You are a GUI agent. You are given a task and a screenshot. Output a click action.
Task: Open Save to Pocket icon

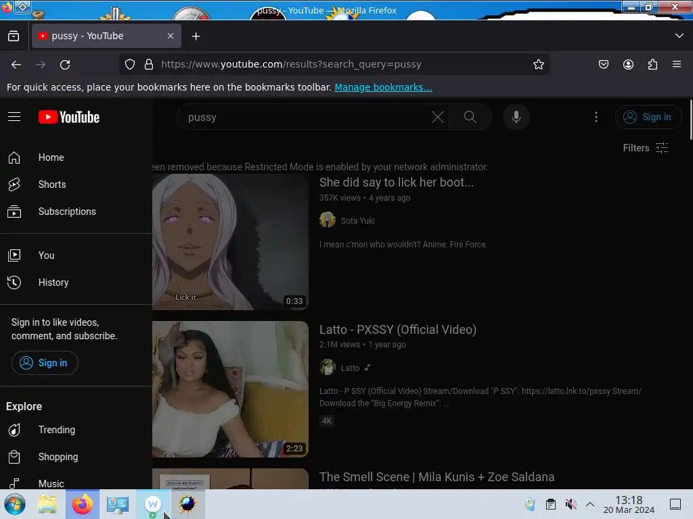[x=603, y=64]
